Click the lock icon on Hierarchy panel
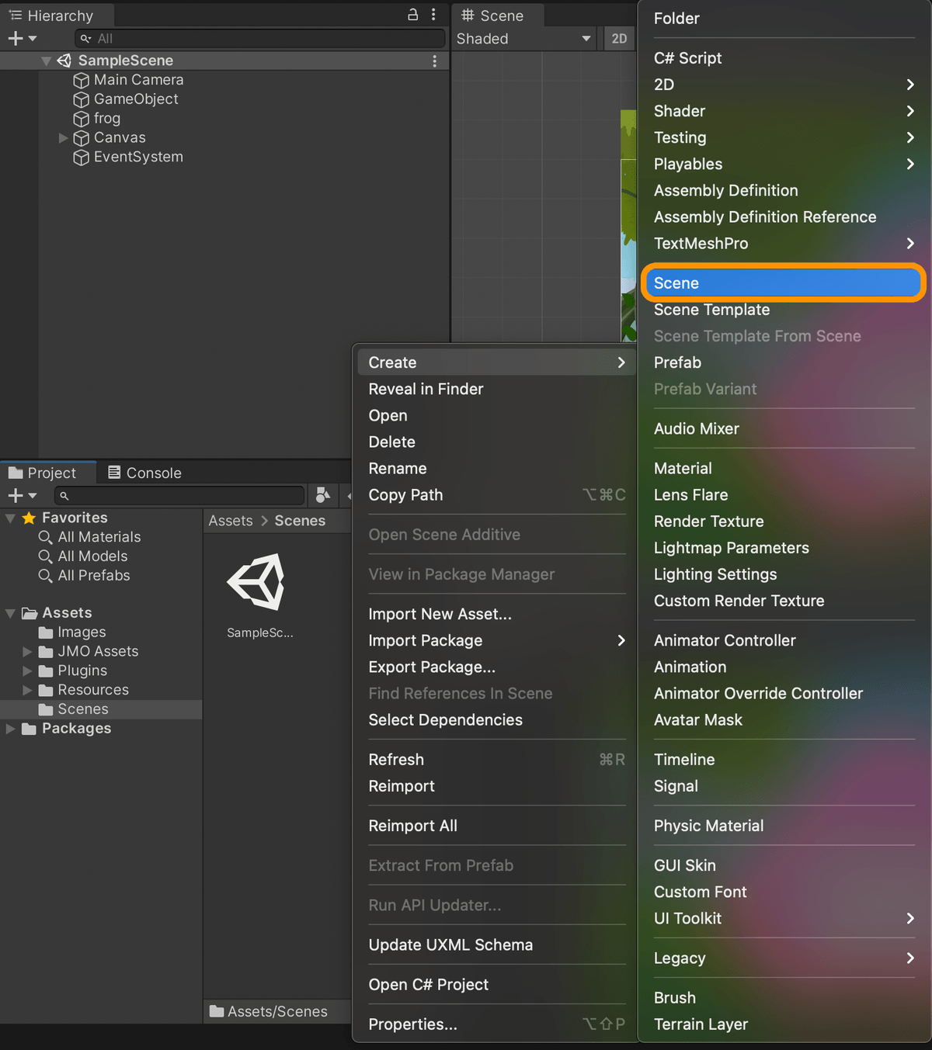This screenshot has height=1050, width=932. 412,14
